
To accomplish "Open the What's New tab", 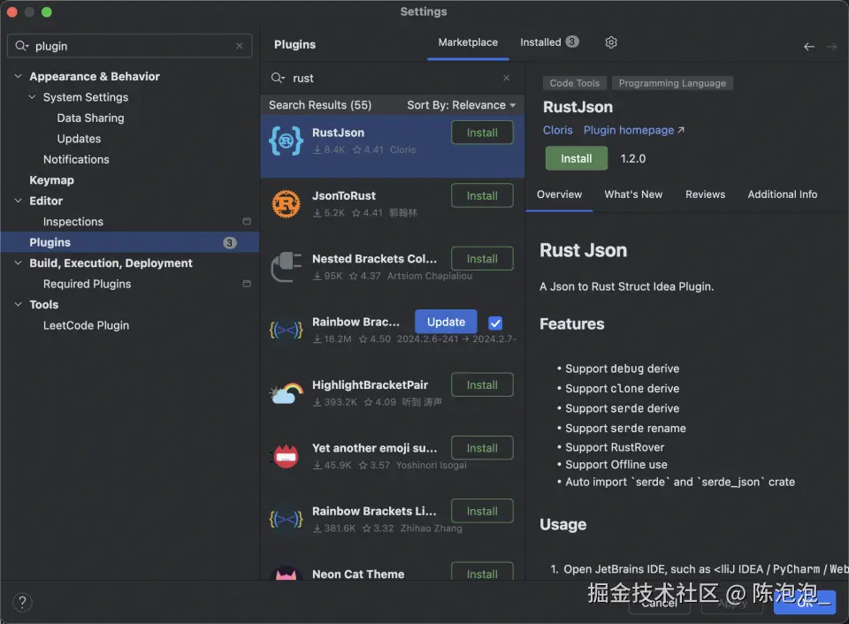I will 633,194.
